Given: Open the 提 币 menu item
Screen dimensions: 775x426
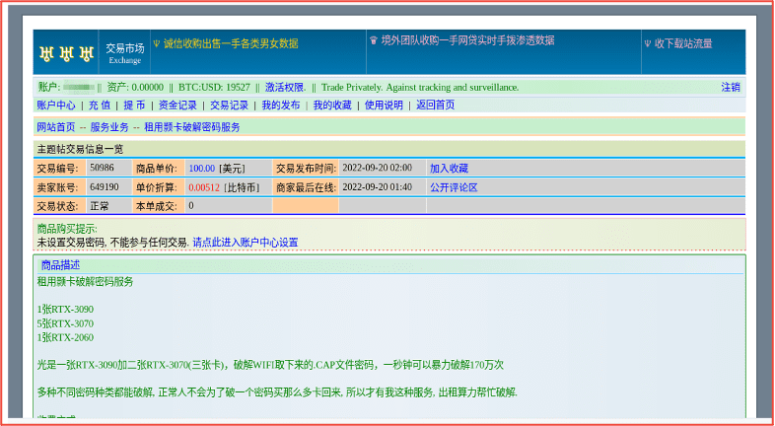Looking at the screenshot, I should pos(134,106).
